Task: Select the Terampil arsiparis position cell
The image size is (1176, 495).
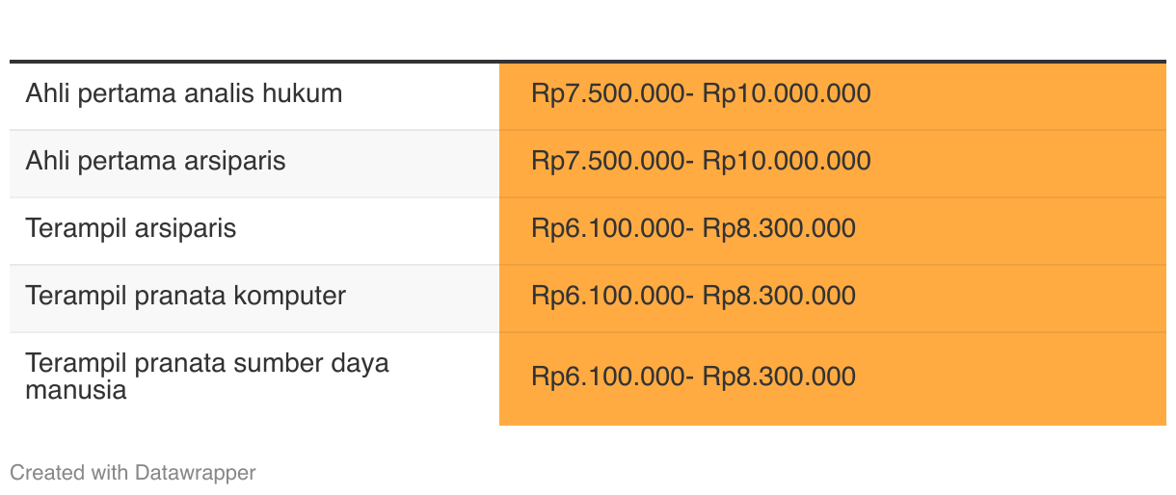Action: pos(254,231)
